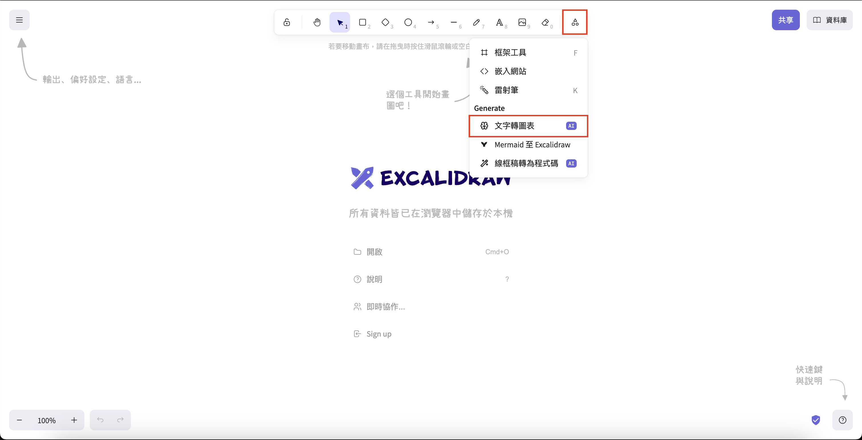Choose 雷射筆 laser pointer option
The height and width of the screenshot is (440, 862).
pos(529,90)
